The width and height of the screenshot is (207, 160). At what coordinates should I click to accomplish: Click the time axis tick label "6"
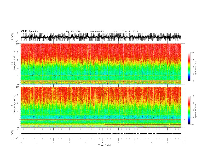pos(118,142)
